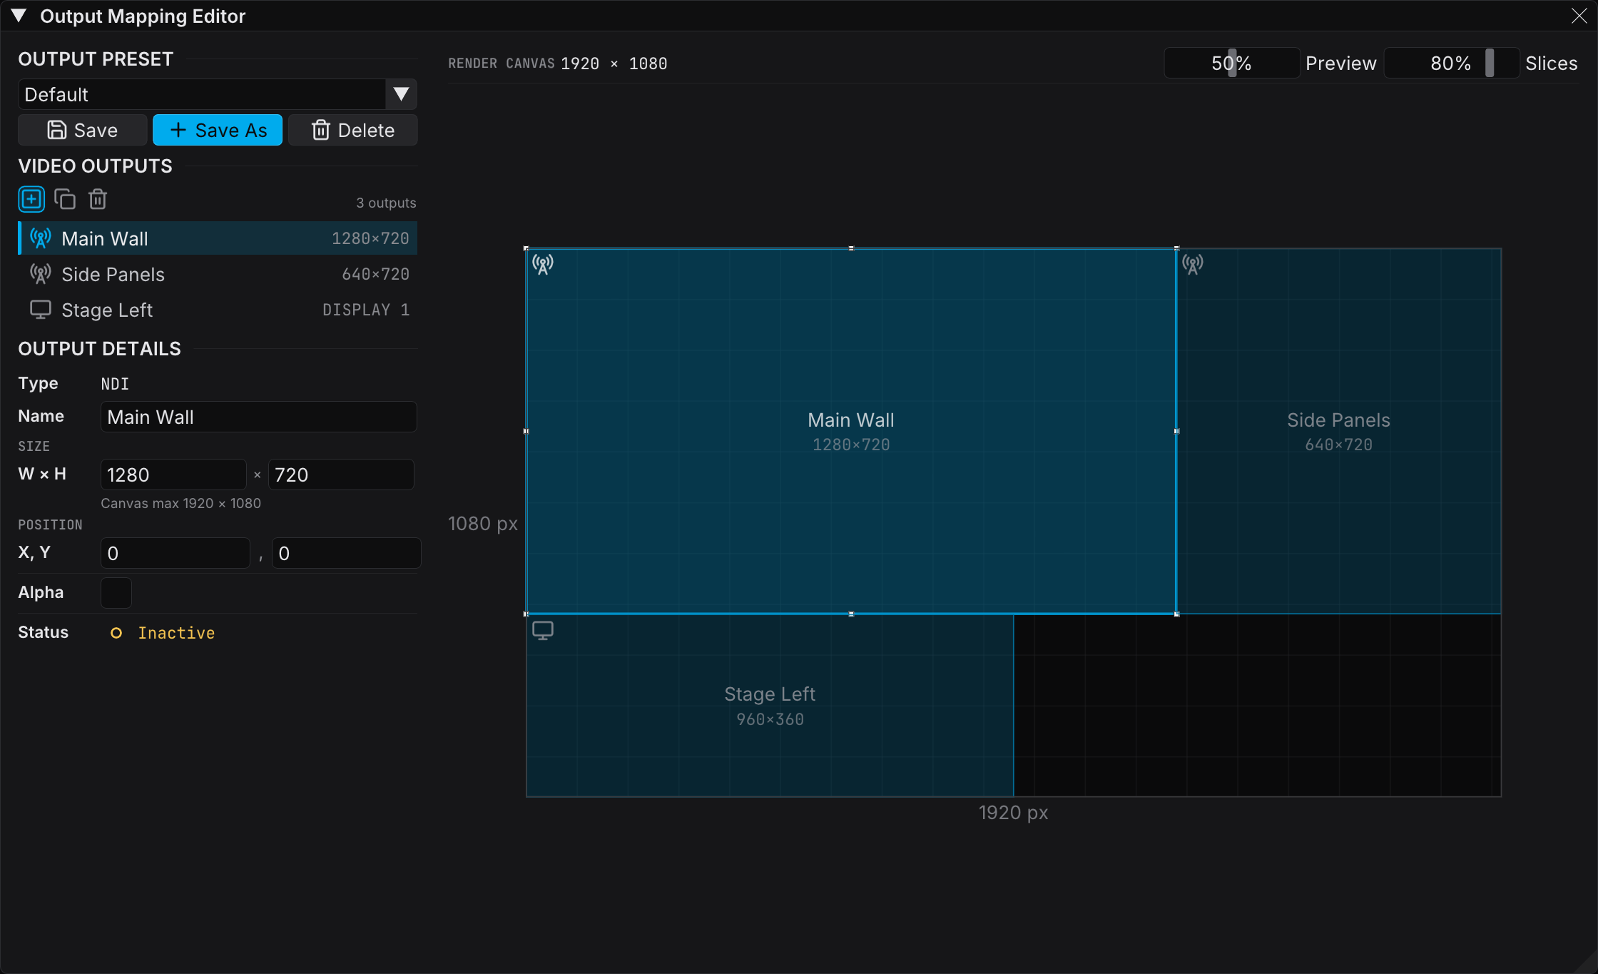Adjust the 80% Slices slider
The width and height of the screenshot is (1598, 974).
pos(1452,63)
